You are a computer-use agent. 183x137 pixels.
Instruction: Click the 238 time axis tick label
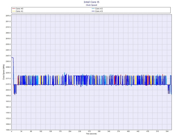(79, 131)
